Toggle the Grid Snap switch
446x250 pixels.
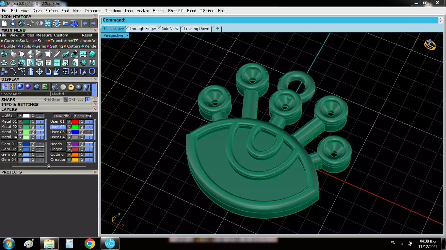pyautogui.click(x=66, y=99)
